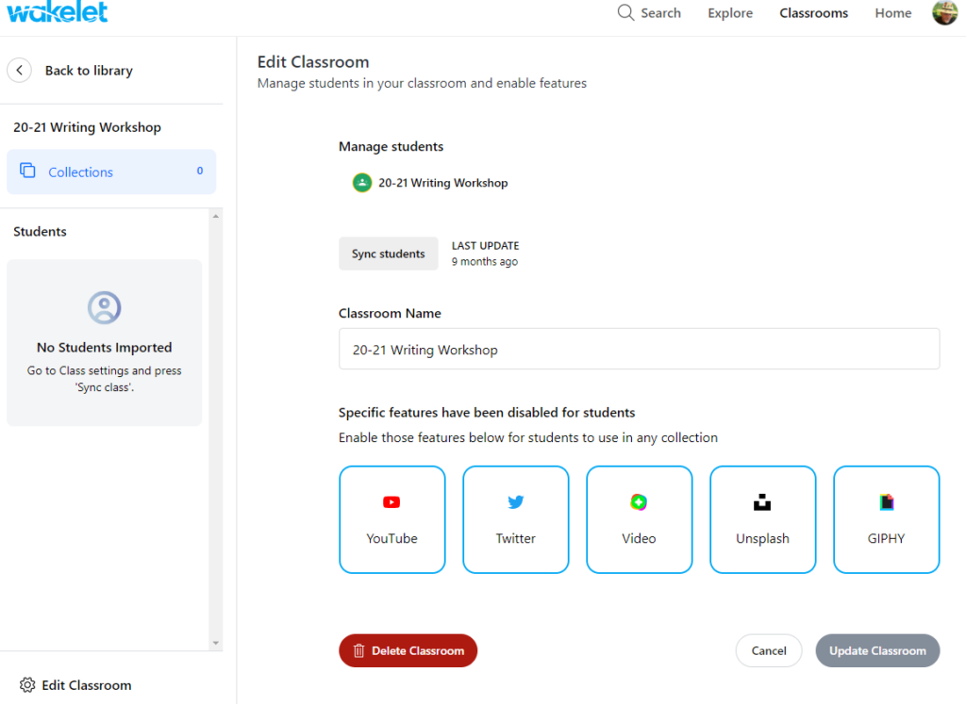966x704 pixels.
Task: Go to the Classrooms menu item
Action: 813,13
